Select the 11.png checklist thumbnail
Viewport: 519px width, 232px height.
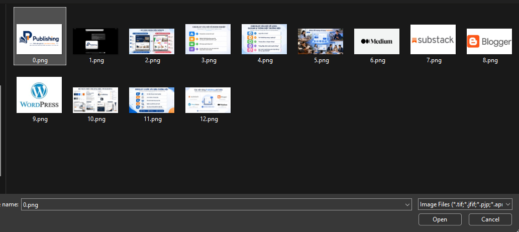[x=152, y=100]
